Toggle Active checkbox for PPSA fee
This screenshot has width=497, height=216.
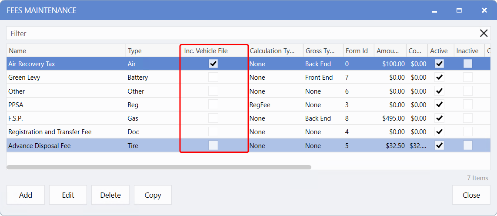440,105
